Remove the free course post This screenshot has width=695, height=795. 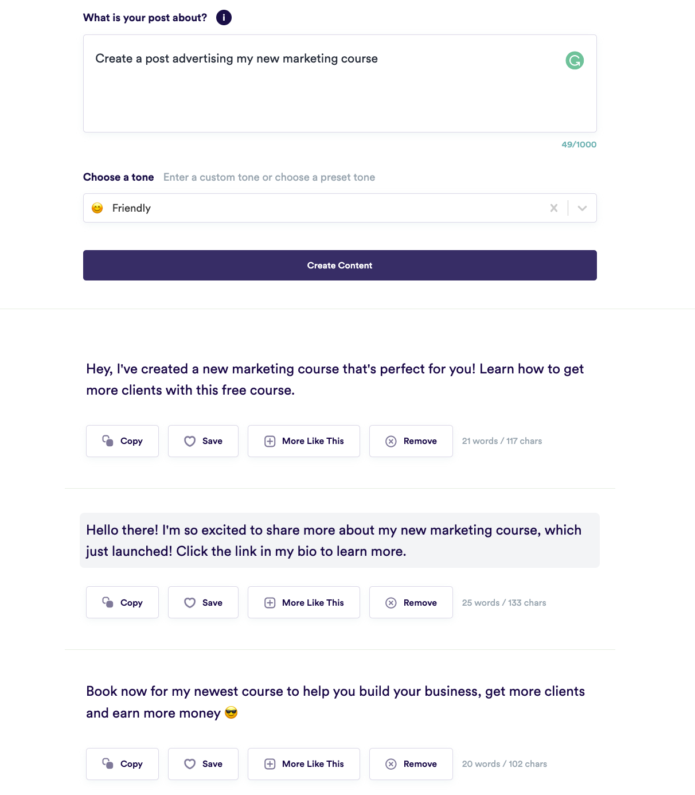coord(411,441)
